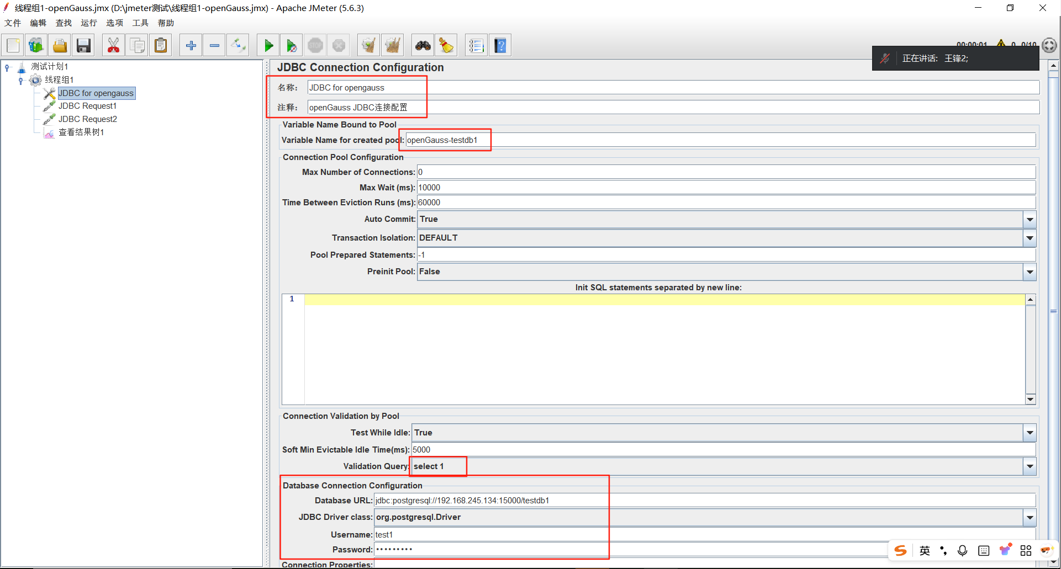Viewport: 1061px width, 569px height.
Task: Click the 注释 comment input field
Action: click(x=673, y=108)
